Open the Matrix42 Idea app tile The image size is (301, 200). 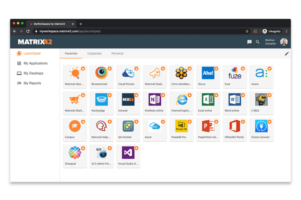(x=75, y=77)
